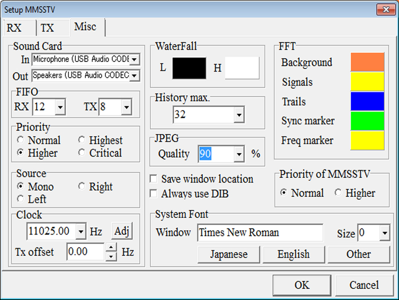Screen dimensions: 399x300
Task: Change the FFT Background orange swatch
Action: (367, 62)
